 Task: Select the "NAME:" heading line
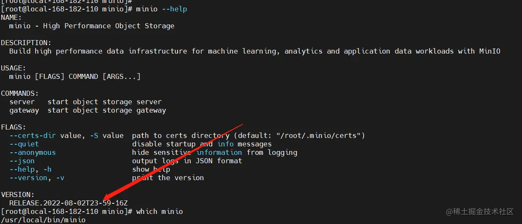11,17
